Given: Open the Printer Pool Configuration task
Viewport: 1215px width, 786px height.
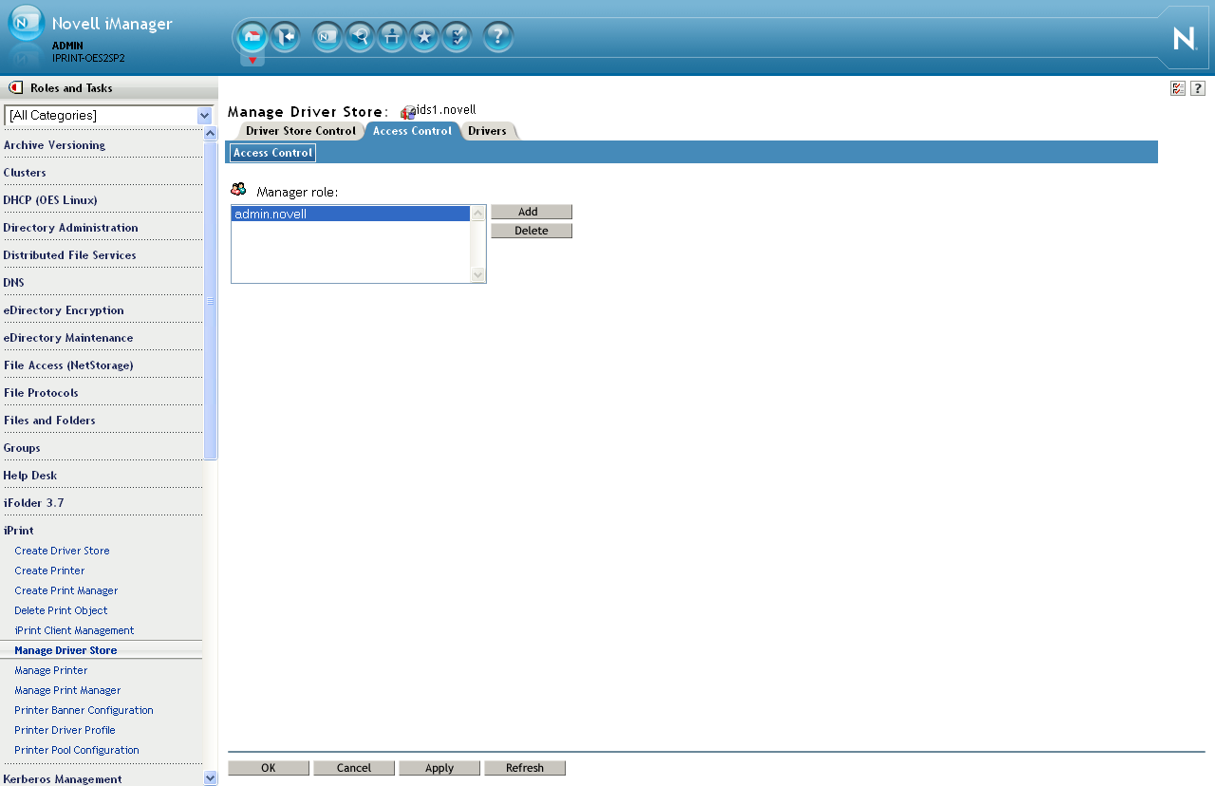Looking at the screenshot, I should coord(77,750).
